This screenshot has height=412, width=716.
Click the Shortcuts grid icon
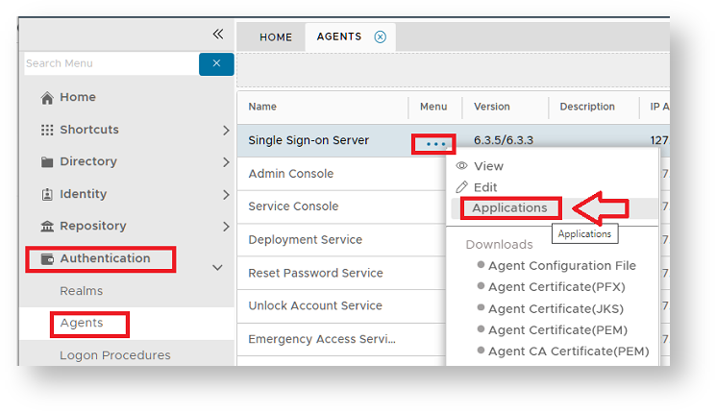(x=47, y=131)
